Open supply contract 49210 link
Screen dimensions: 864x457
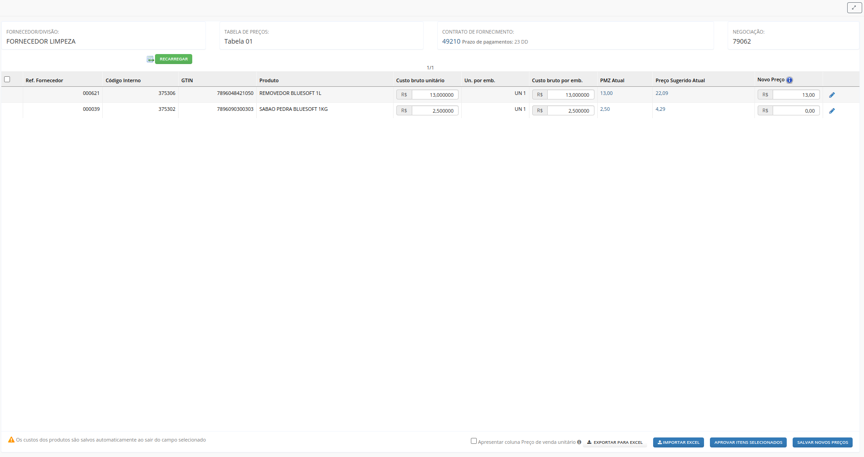pos(451,41)
